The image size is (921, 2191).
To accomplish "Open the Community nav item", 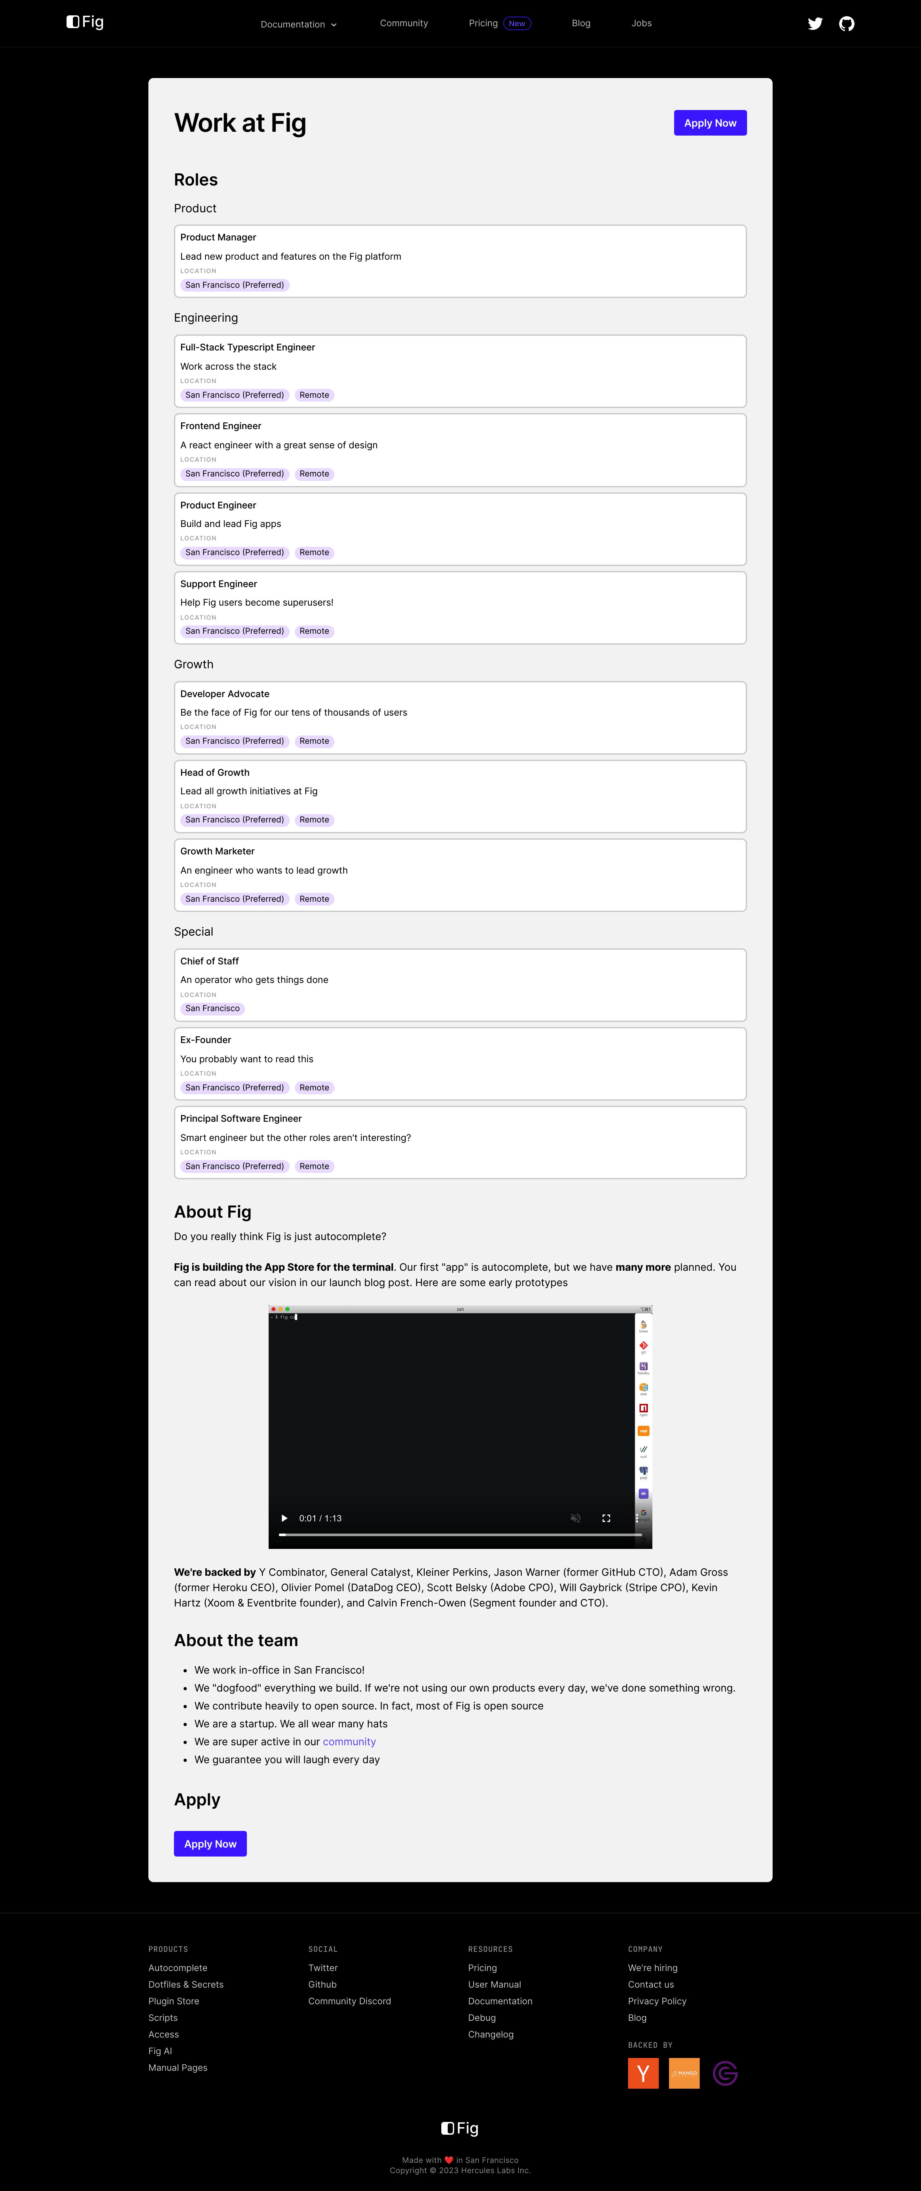I will coord(404,23).
